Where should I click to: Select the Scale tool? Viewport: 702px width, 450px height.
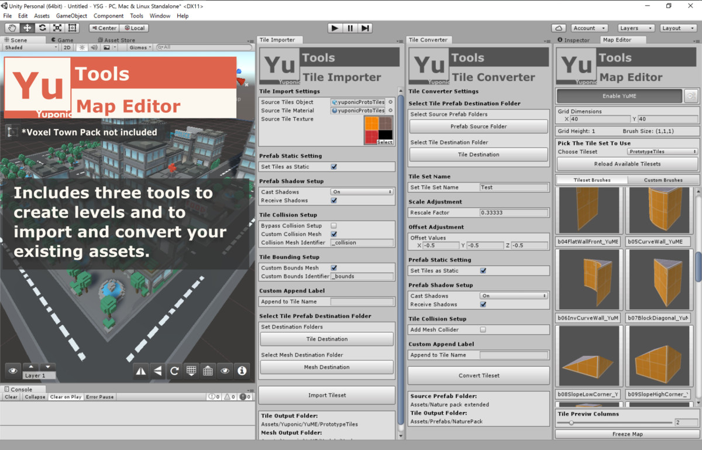57,28
